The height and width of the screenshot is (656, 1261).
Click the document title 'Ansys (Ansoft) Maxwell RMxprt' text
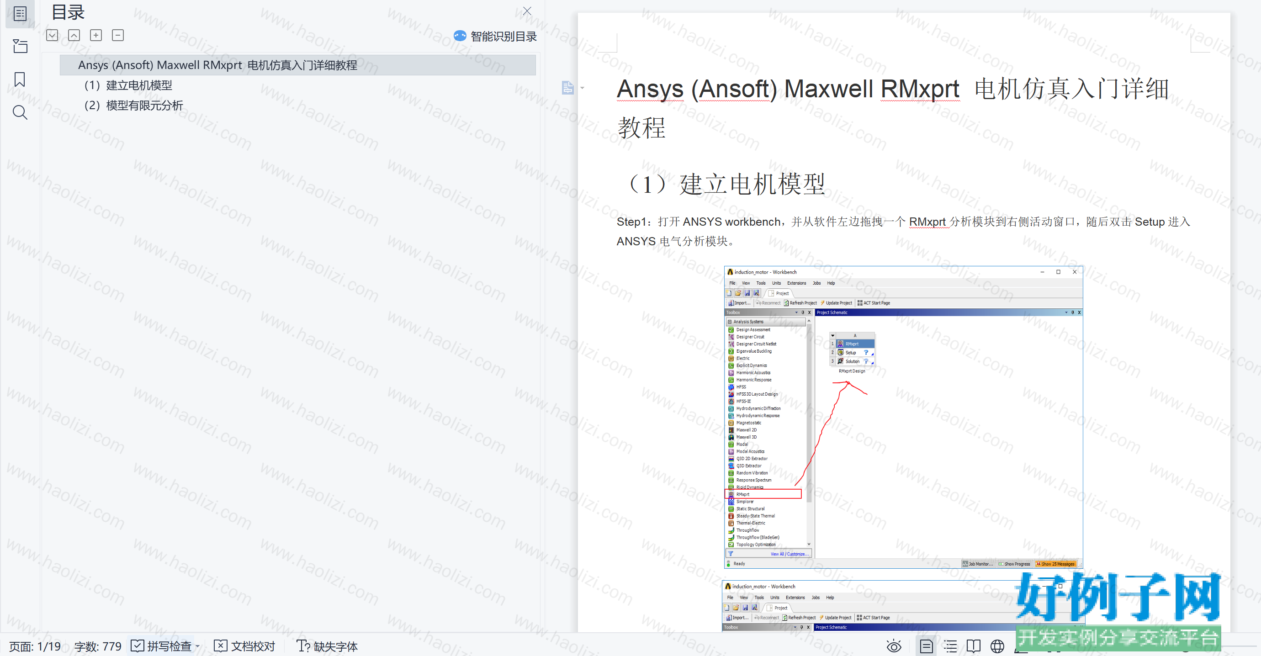coord(788,89)
